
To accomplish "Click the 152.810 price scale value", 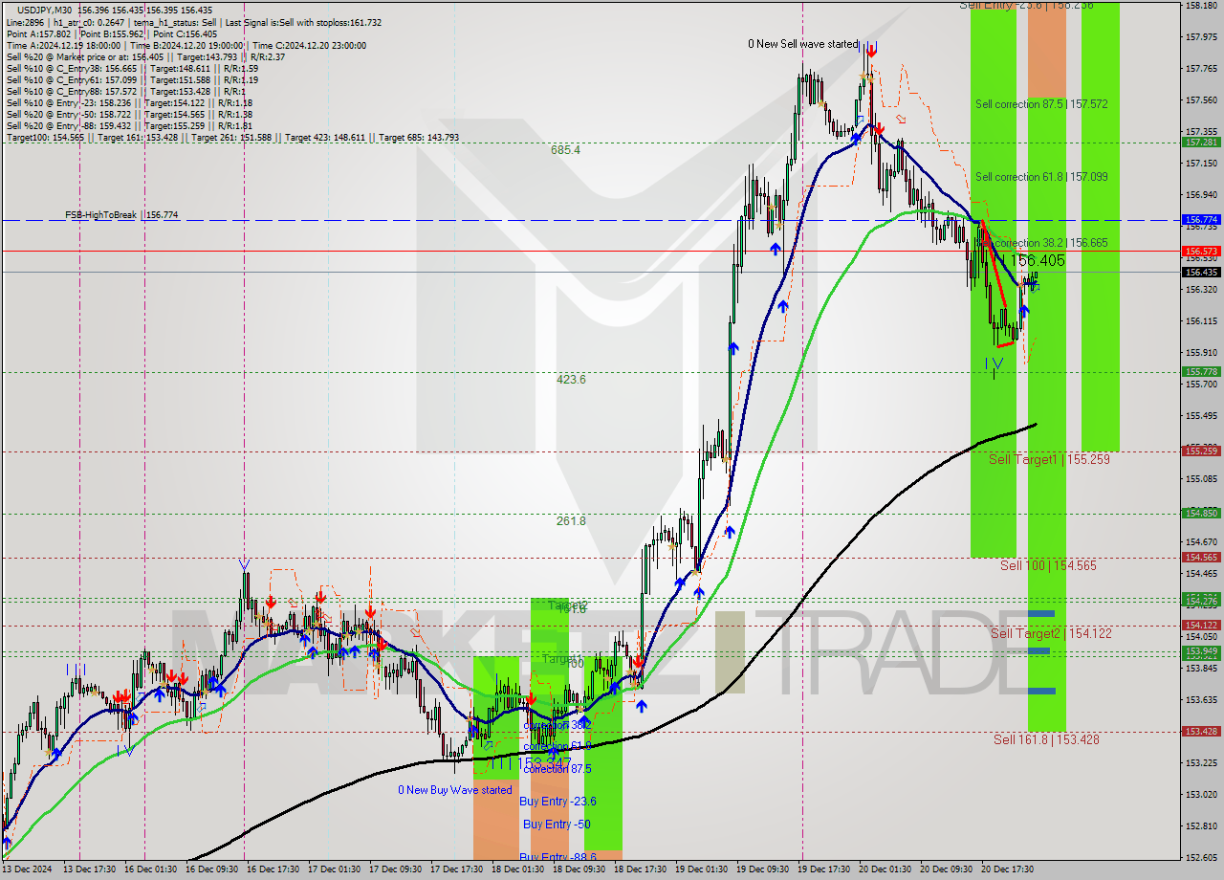I will coord(1201,825).
